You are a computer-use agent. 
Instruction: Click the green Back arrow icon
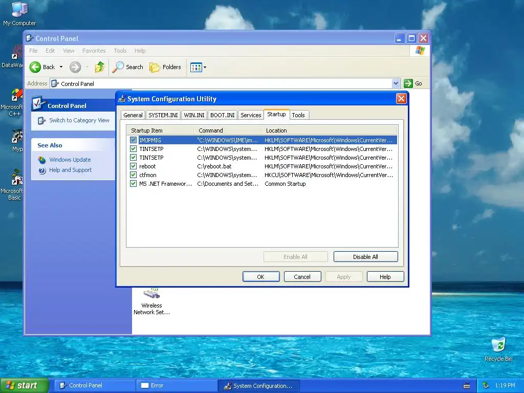(35, 67)
